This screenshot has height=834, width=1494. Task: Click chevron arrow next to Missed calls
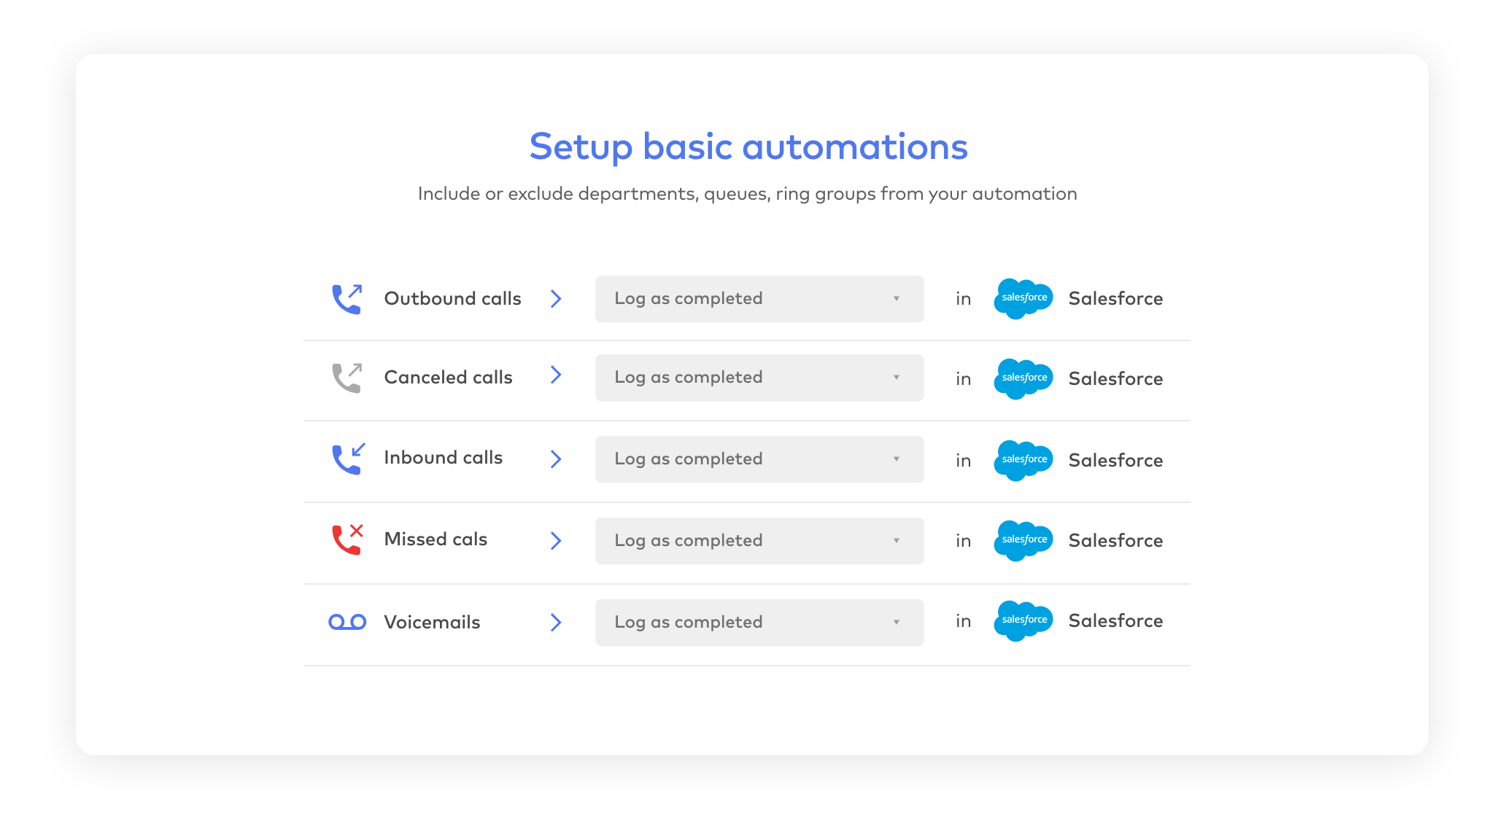556,540
